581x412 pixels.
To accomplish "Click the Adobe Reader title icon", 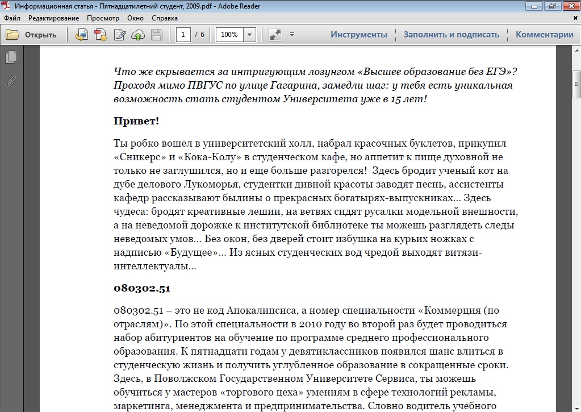I will [x=7, y=6].
